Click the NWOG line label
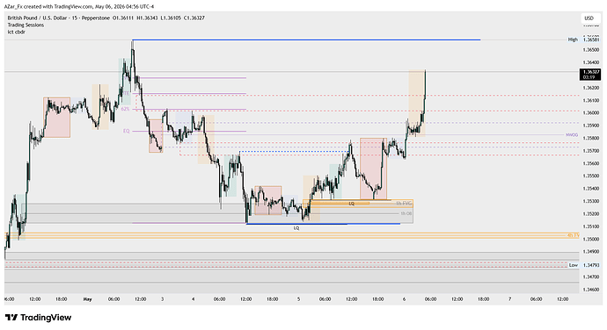Image resolution: width=607 pixels, height=330 pixels. tap(572, 135)
